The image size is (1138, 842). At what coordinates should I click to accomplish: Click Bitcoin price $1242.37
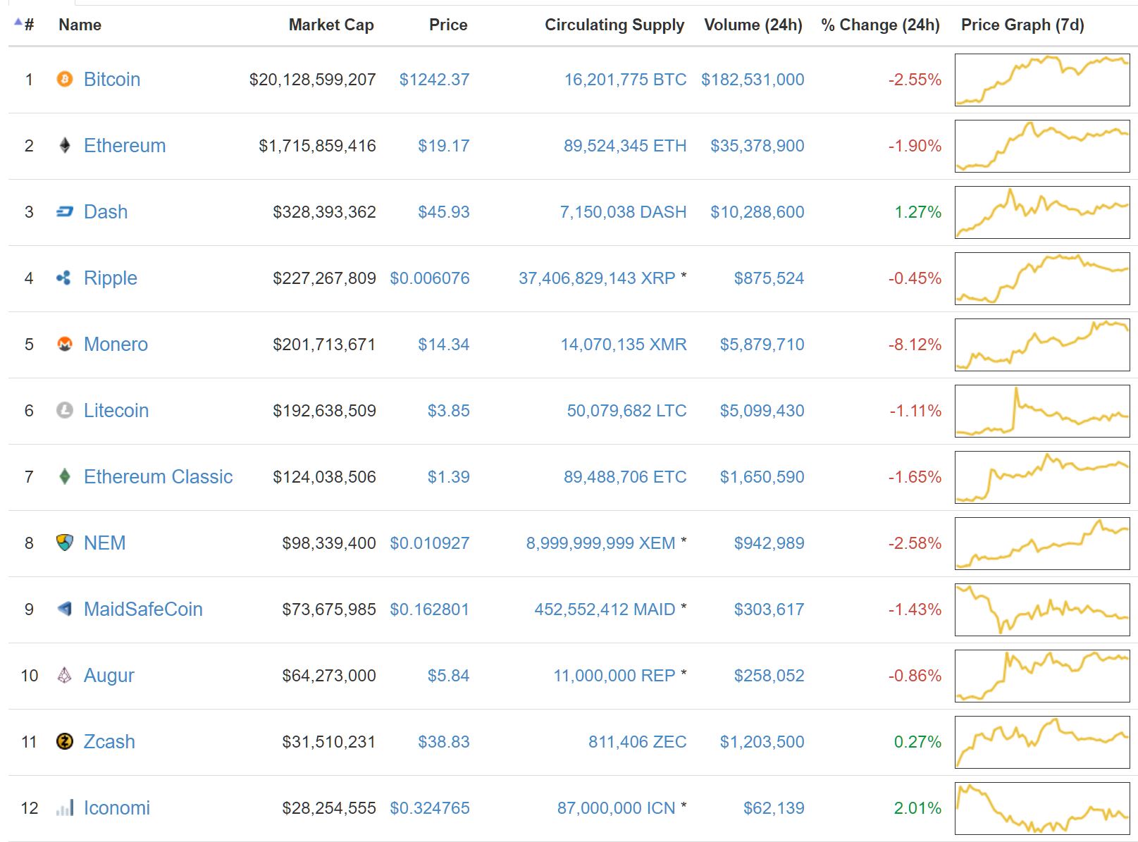(434, 80)
